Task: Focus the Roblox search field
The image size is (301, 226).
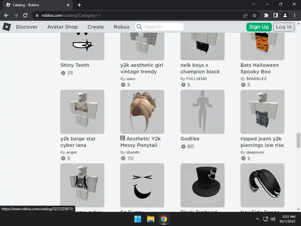Action: [159, 27]
